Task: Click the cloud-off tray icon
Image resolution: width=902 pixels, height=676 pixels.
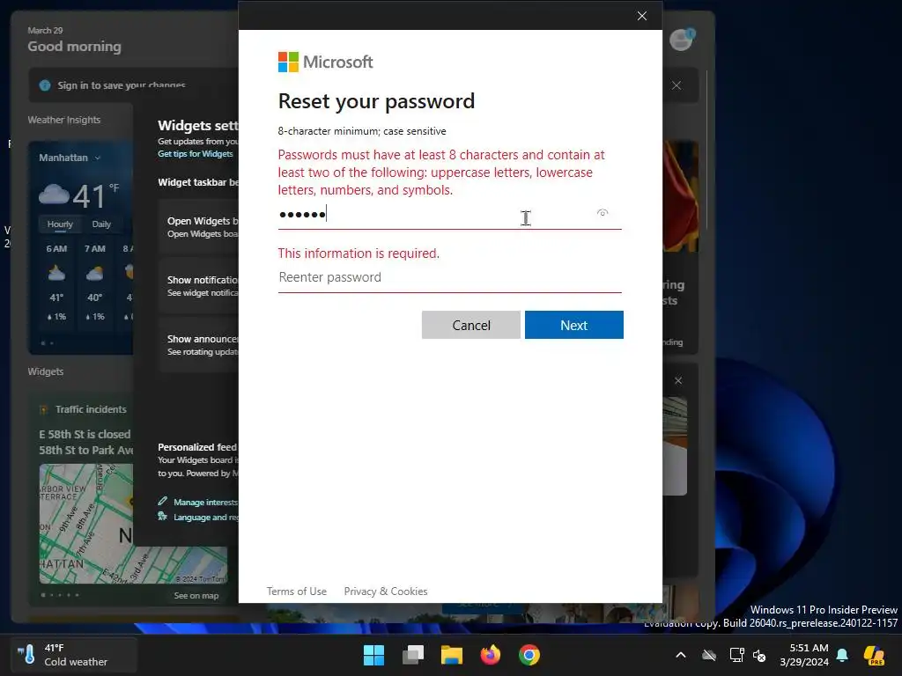Action: click(709, 655)
